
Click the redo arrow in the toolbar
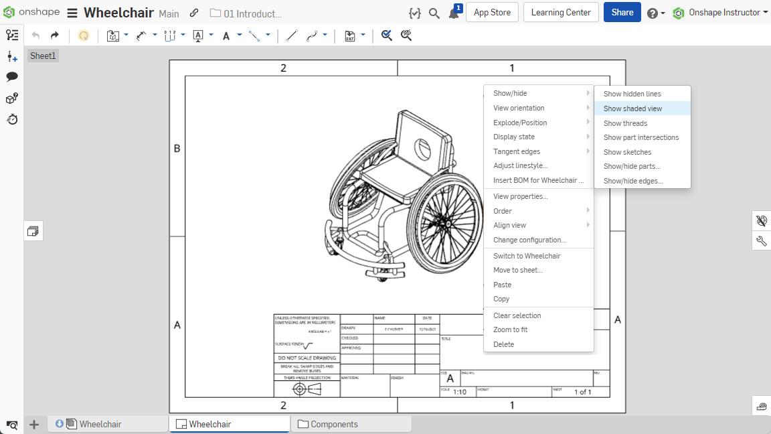point(55,35)
